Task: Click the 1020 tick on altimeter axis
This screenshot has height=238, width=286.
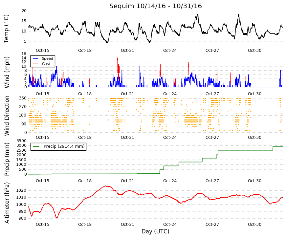Action: click(21, 190)
